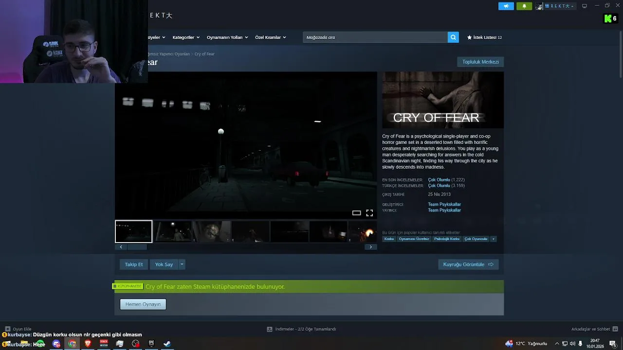
Task: Expand the Yok Say options arrow
Action: 182,264
